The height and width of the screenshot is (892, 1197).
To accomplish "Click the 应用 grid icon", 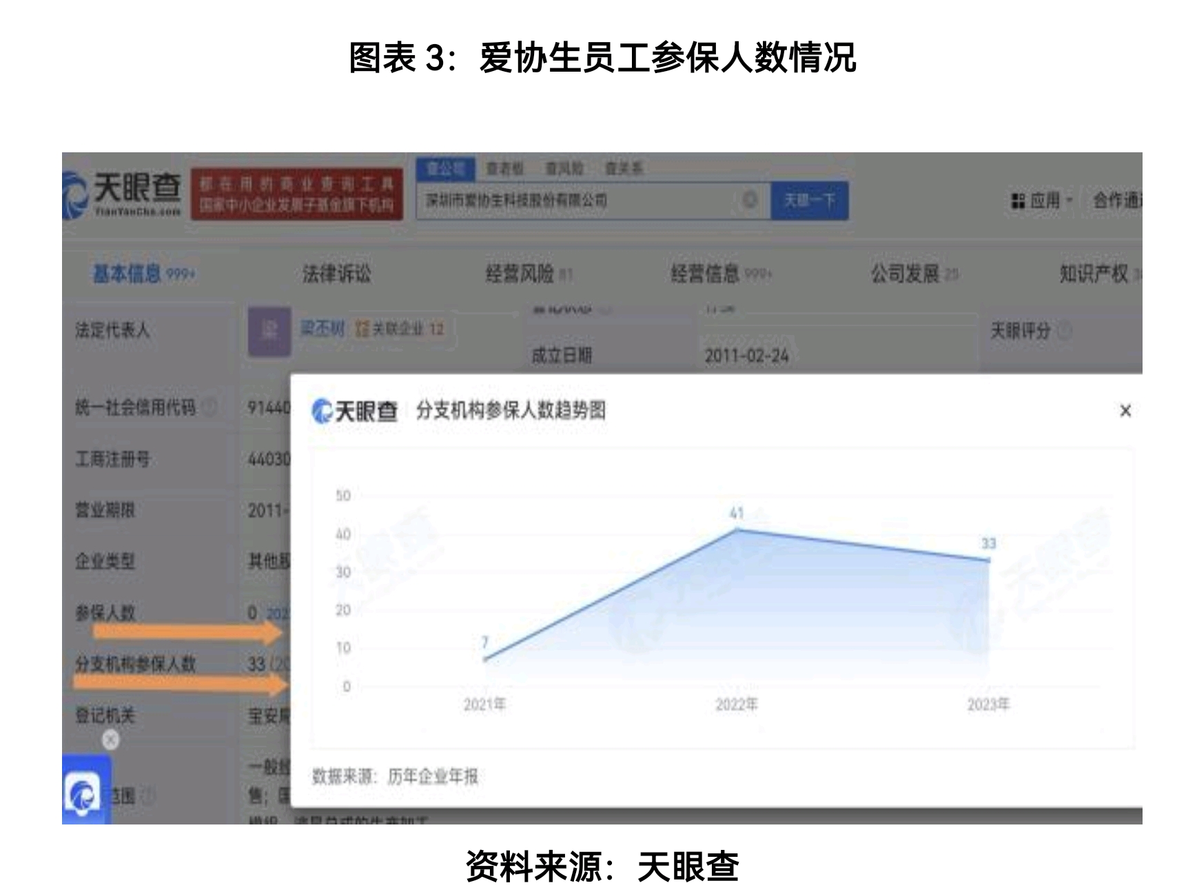I will point(1017,201).
